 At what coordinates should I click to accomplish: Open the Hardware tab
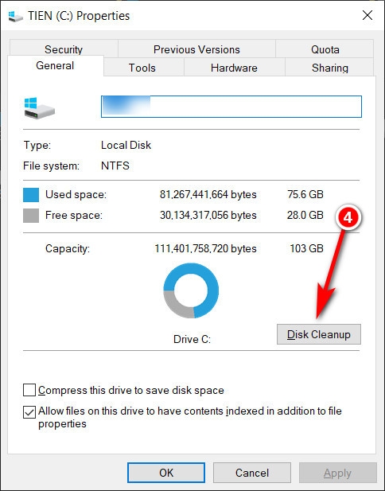coord(234,68)
